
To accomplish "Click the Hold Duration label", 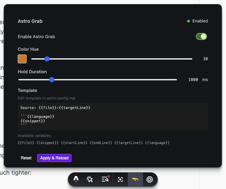I will [32, 72].
